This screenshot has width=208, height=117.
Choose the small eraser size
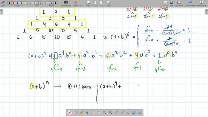pos(47,3)
